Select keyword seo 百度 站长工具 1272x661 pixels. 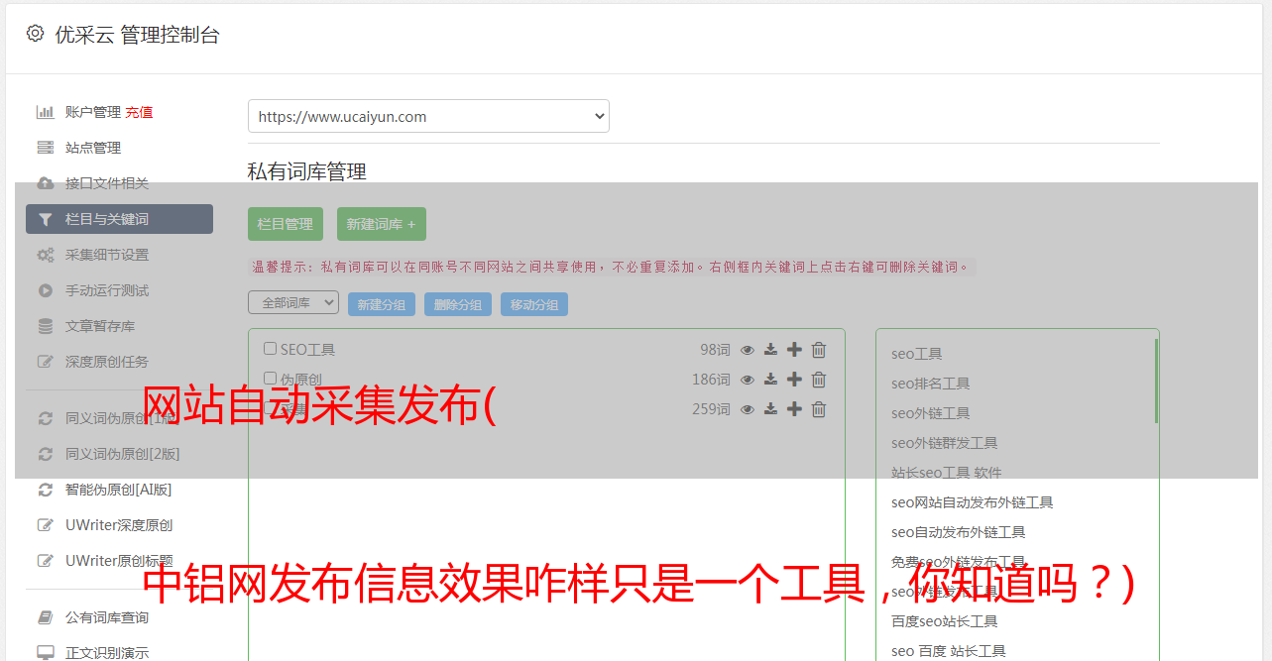pos(949,651)
